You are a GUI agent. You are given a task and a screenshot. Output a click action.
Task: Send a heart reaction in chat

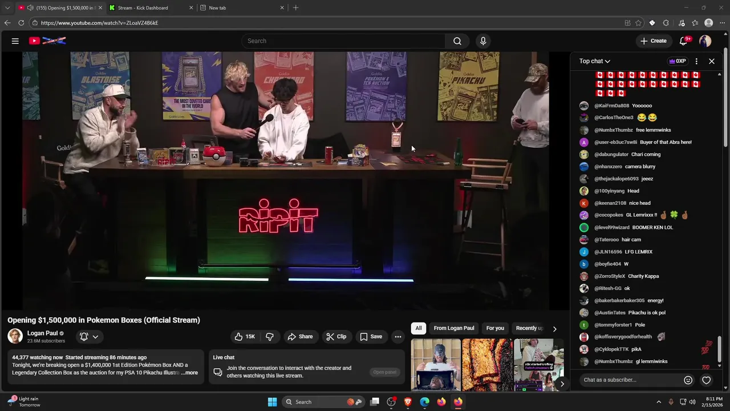click(707, 380)
